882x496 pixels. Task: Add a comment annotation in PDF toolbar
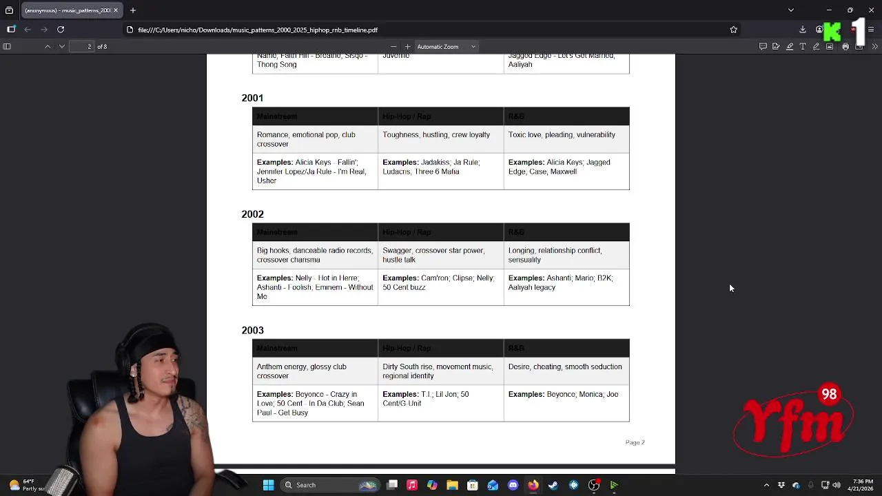point(763,47)
